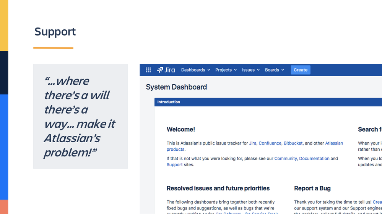Click the quote box about Atlassian's problem
Image resolution: width=382 pixels, height=214 pixels.
click(x=80, y=116)
